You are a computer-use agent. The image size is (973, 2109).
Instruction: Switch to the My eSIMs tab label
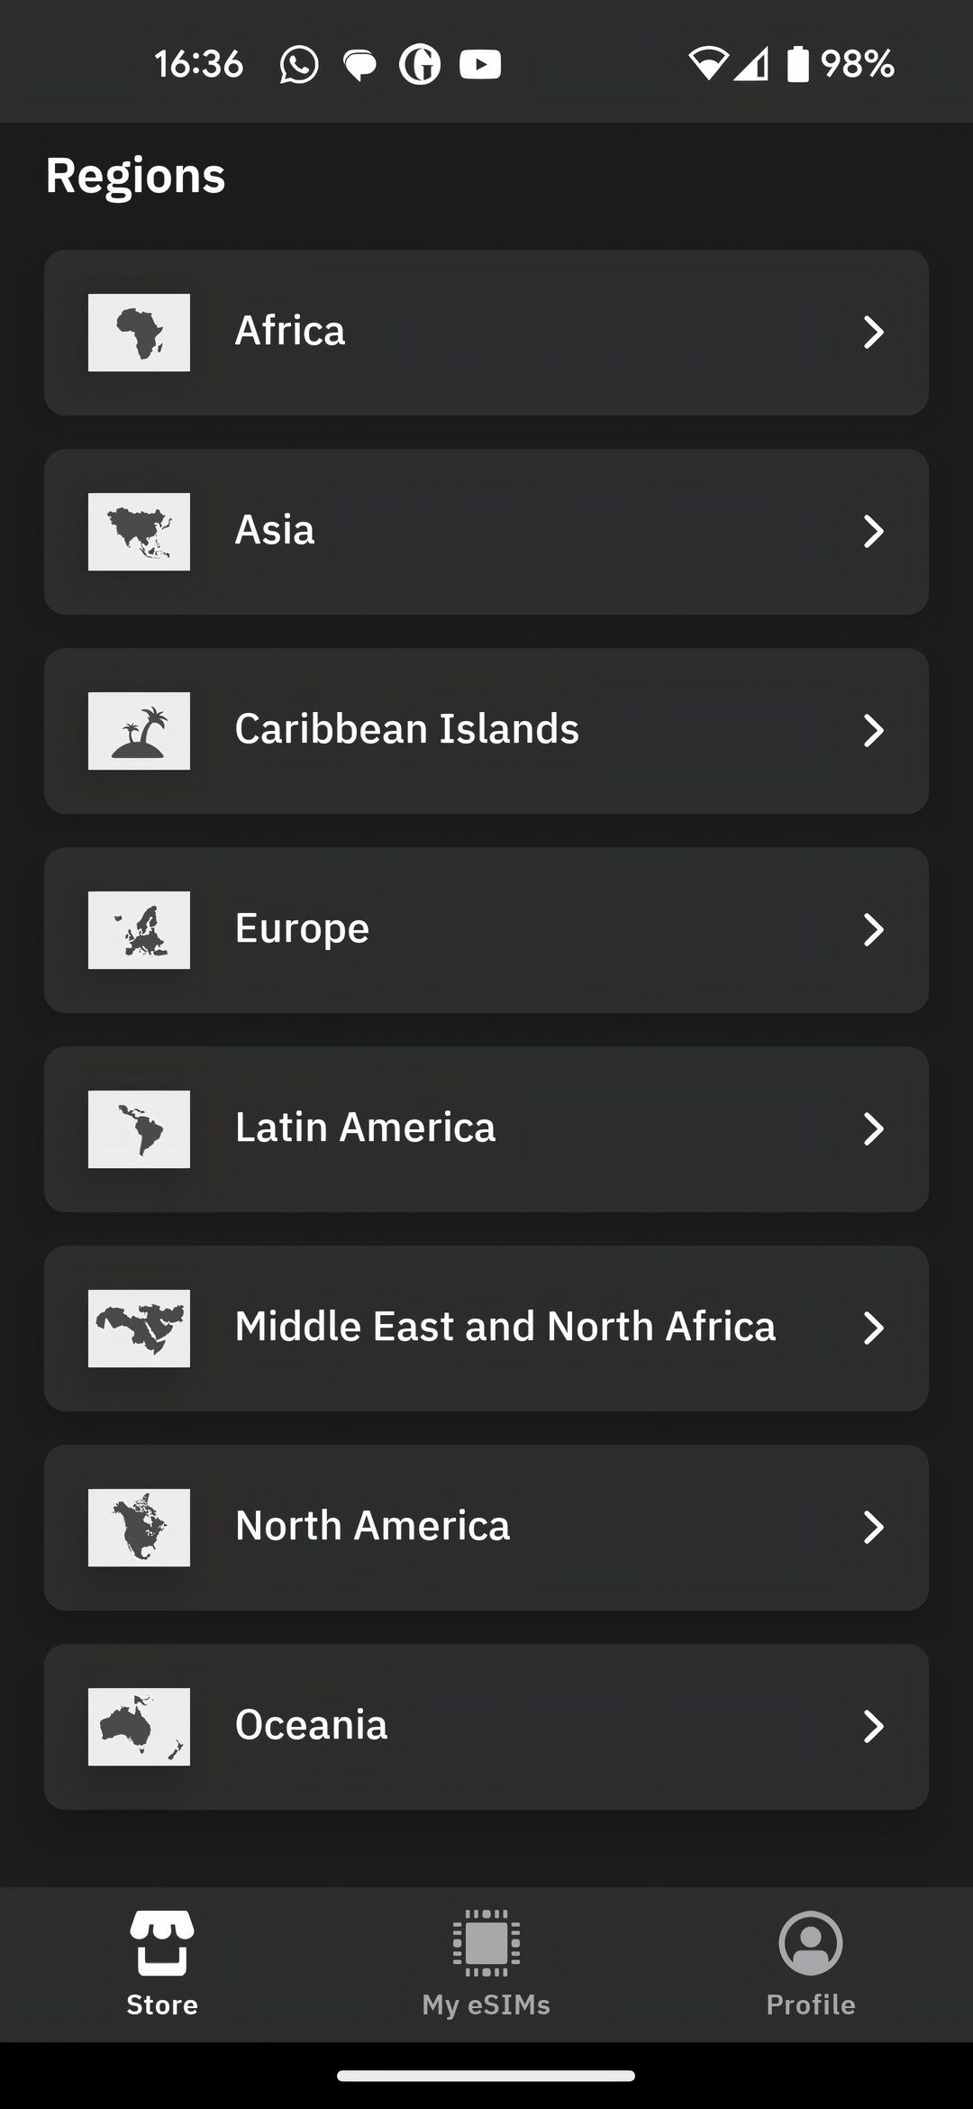coord(486,2004)
